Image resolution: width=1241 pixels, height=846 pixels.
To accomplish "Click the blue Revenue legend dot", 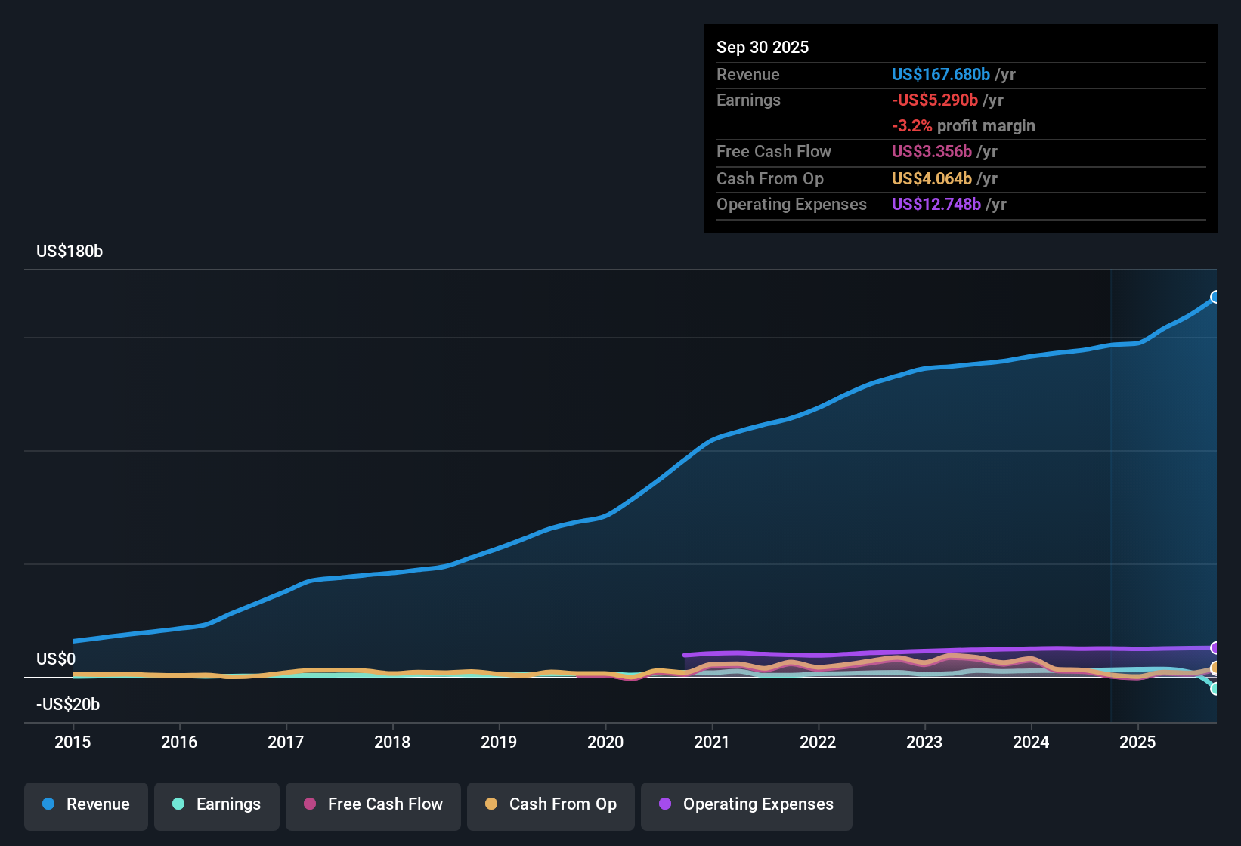I will (x=48, y=804).
